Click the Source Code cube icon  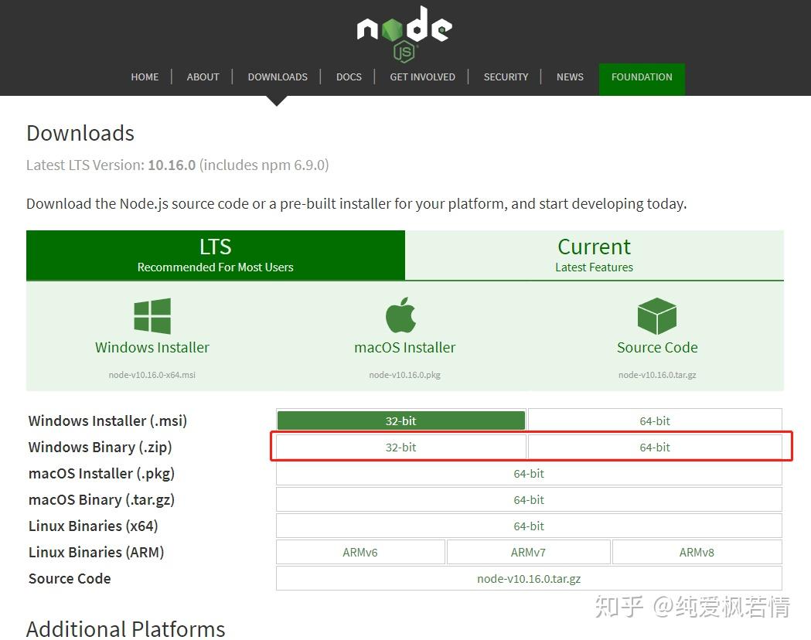(657, 316)
